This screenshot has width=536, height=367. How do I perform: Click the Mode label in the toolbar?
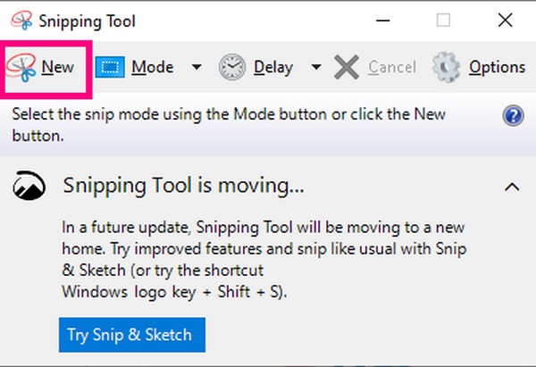click(x=152, y=67)
